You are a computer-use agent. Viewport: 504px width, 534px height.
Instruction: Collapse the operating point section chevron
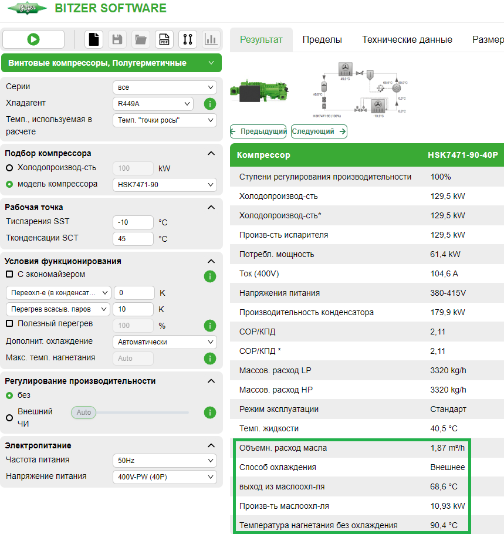tap(211, 207)
